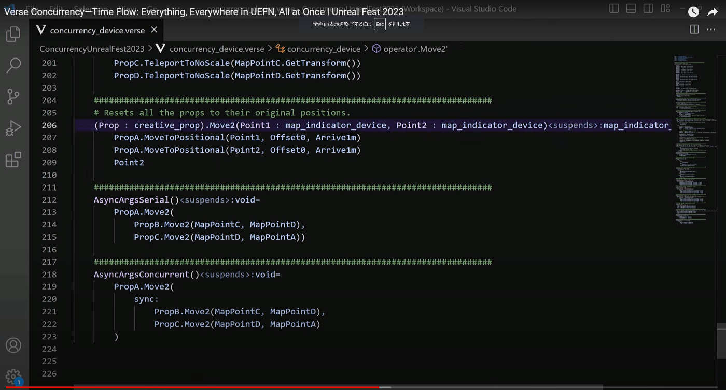The image size is (726, 390).
Task: Open the Explorer view in activity bar
Action: (13, 35)
